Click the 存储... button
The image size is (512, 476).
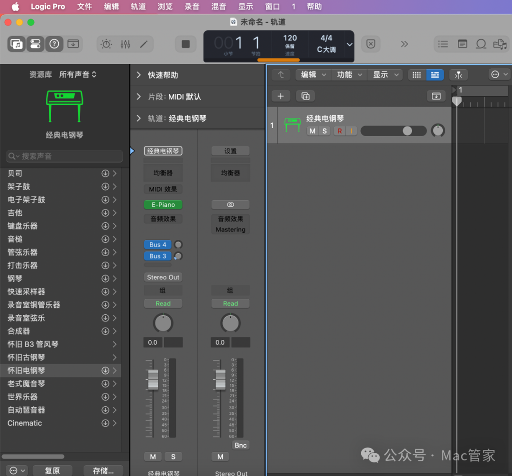pos(103,470)
